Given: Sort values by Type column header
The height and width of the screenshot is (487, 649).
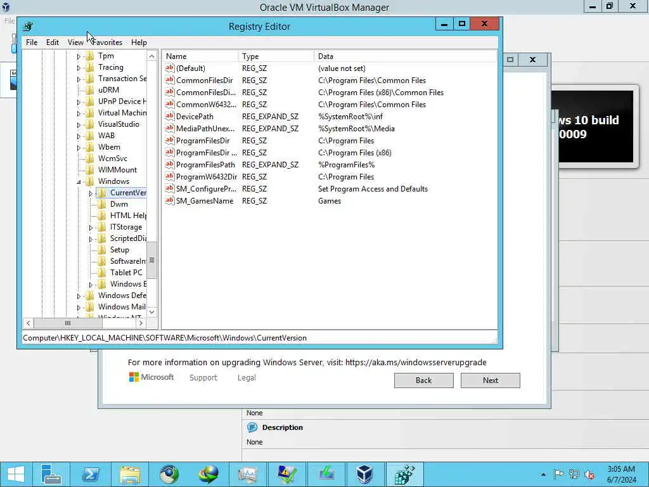Looking at the screenshot, I should pyautogui.click(x=276, y=56).
